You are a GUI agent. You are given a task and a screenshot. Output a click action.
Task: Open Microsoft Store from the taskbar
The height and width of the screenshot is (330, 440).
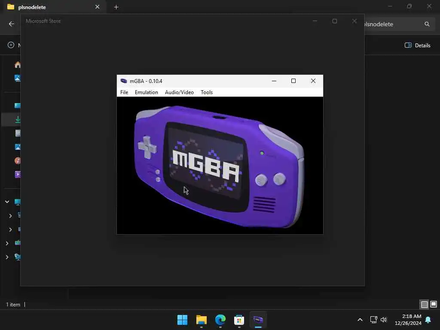(239, 320)
